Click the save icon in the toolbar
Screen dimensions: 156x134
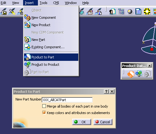(x=4, y=11)
